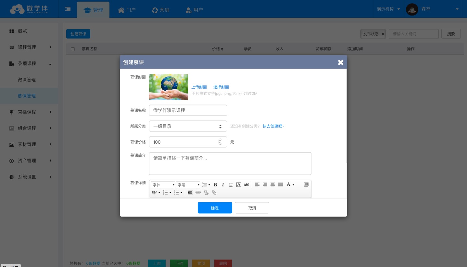Click the 微学伴 logo
Viewport: 467px width, 267px height.
point(29,10)
